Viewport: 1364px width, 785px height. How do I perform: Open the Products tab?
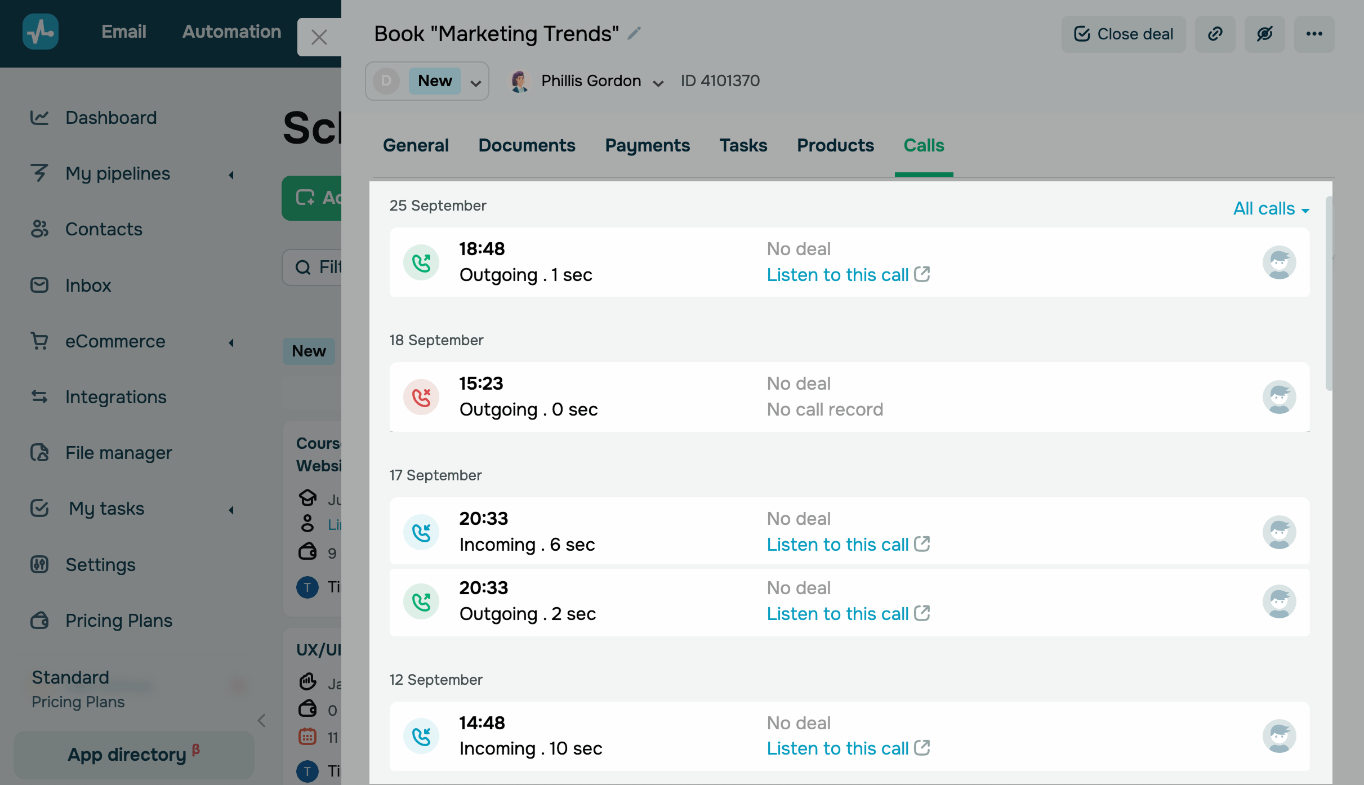coord(835,145)
